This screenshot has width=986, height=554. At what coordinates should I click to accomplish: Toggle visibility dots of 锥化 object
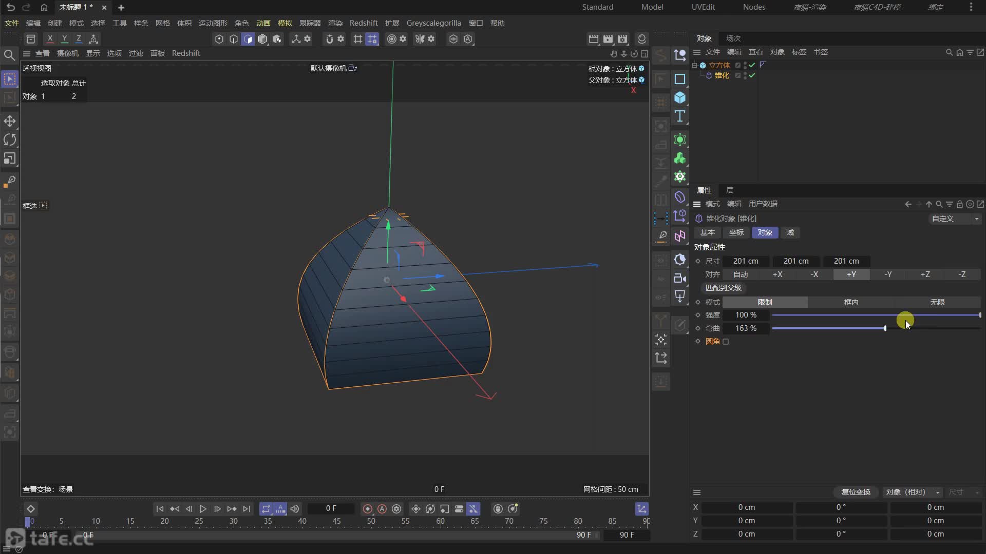tap(745, 75)
